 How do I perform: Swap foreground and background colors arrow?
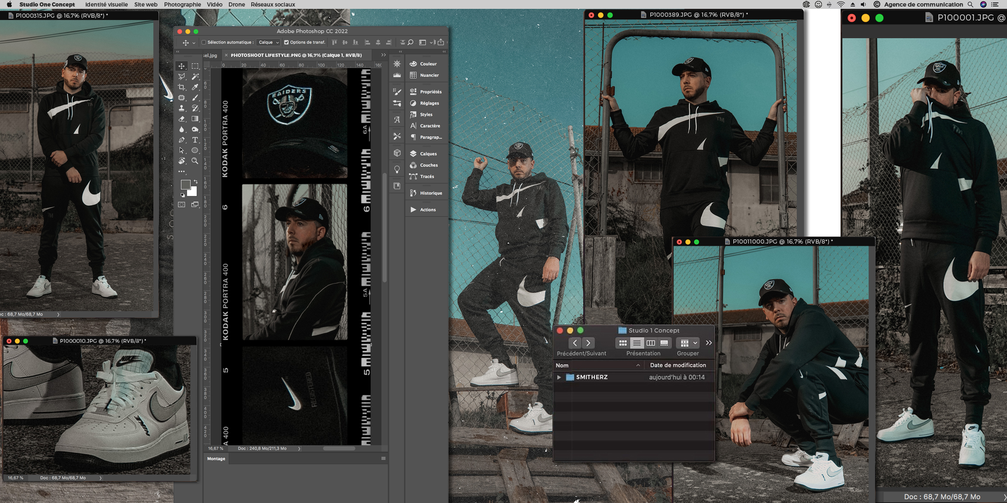[196, 182]
